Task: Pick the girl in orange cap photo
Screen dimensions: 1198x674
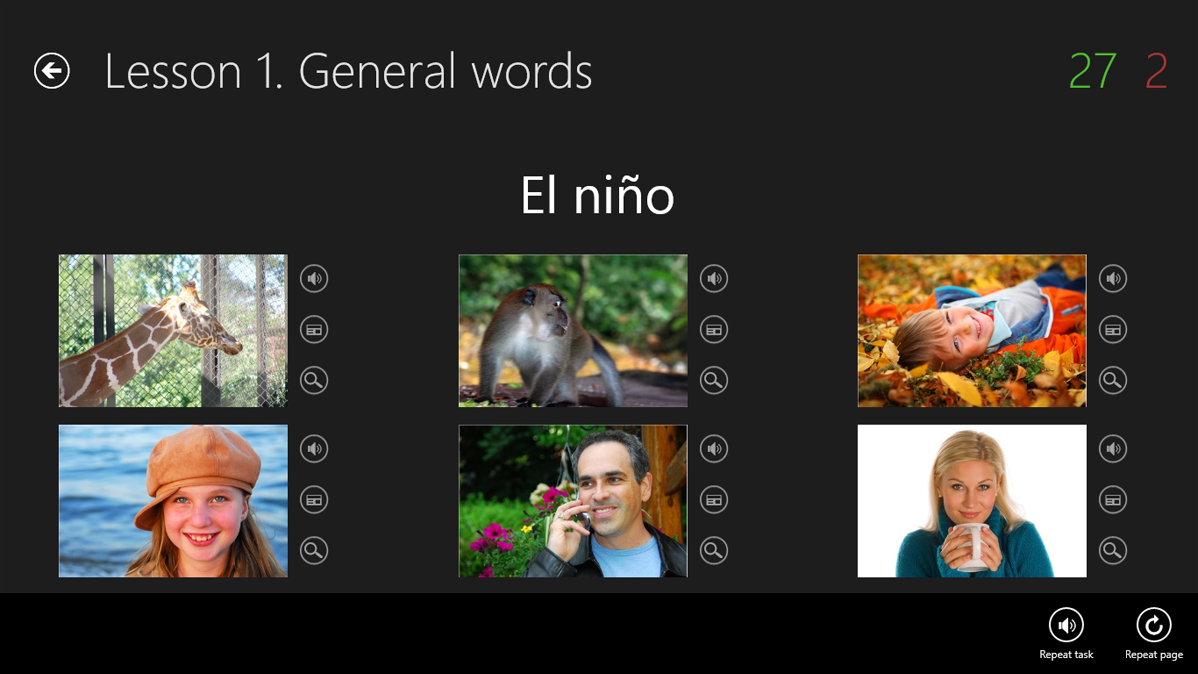Action: tap(173, 501)
